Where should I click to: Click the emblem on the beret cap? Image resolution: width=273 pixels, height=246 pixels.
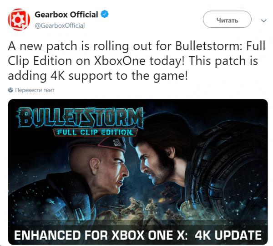(117, 143)
